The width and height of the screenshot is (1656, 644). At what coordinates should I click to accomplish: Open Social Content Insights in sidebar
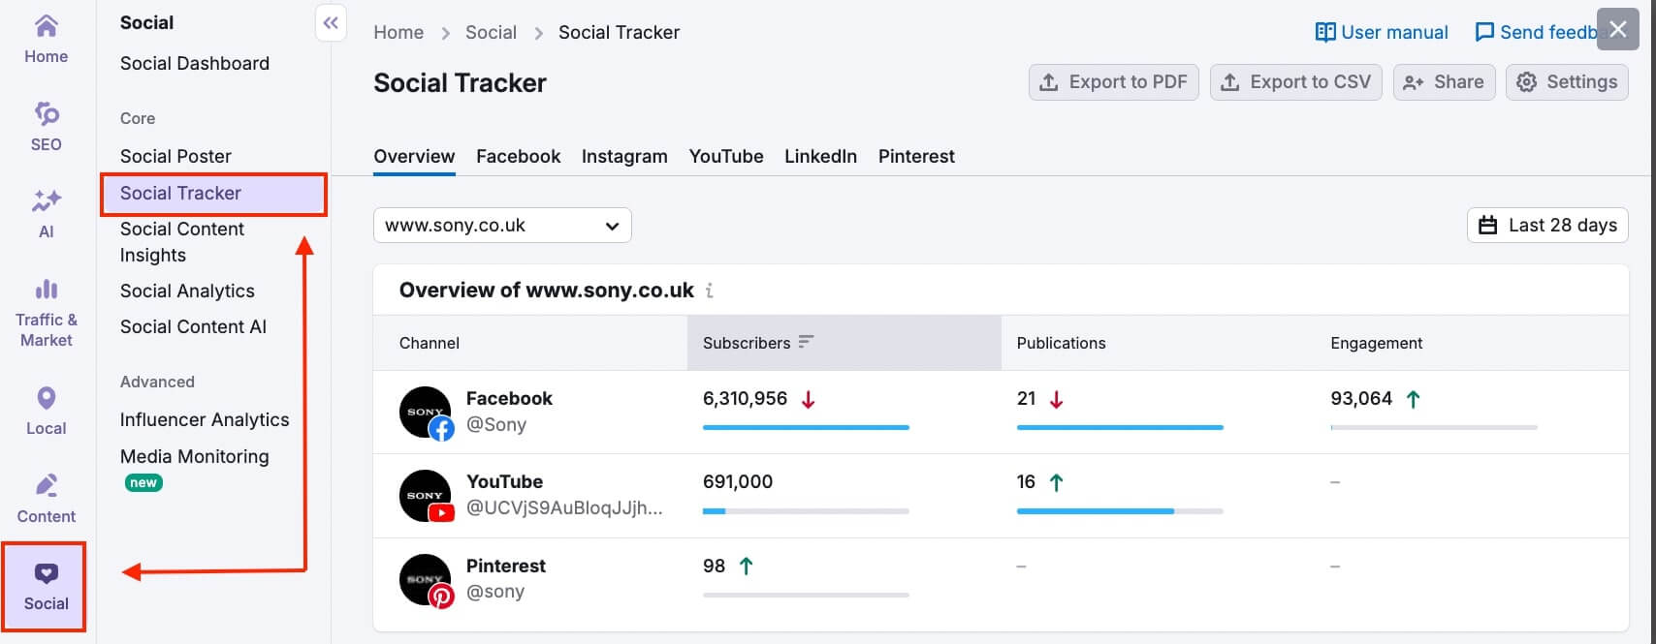point(182,242)
